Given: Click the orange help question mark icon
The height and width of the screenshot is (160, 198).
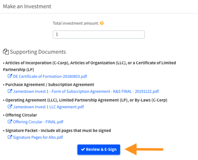Looking at the screenshot, I should (x=102, y=23).
